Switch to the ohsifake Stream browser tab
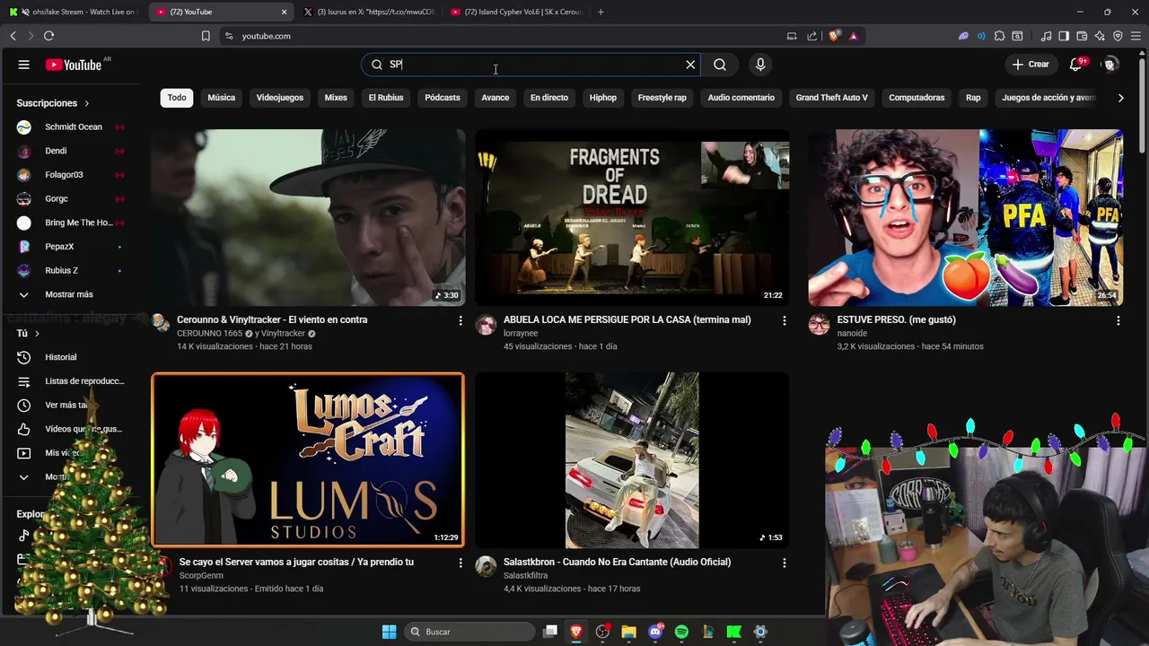Screen dimensions: 1149x646 [74, 12]
